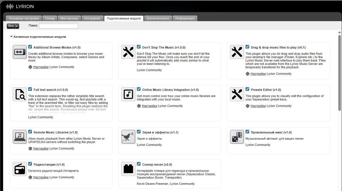342x191 pixels.
Task: Click the Online Music Library Integration icon
Action: coord(128,94)
